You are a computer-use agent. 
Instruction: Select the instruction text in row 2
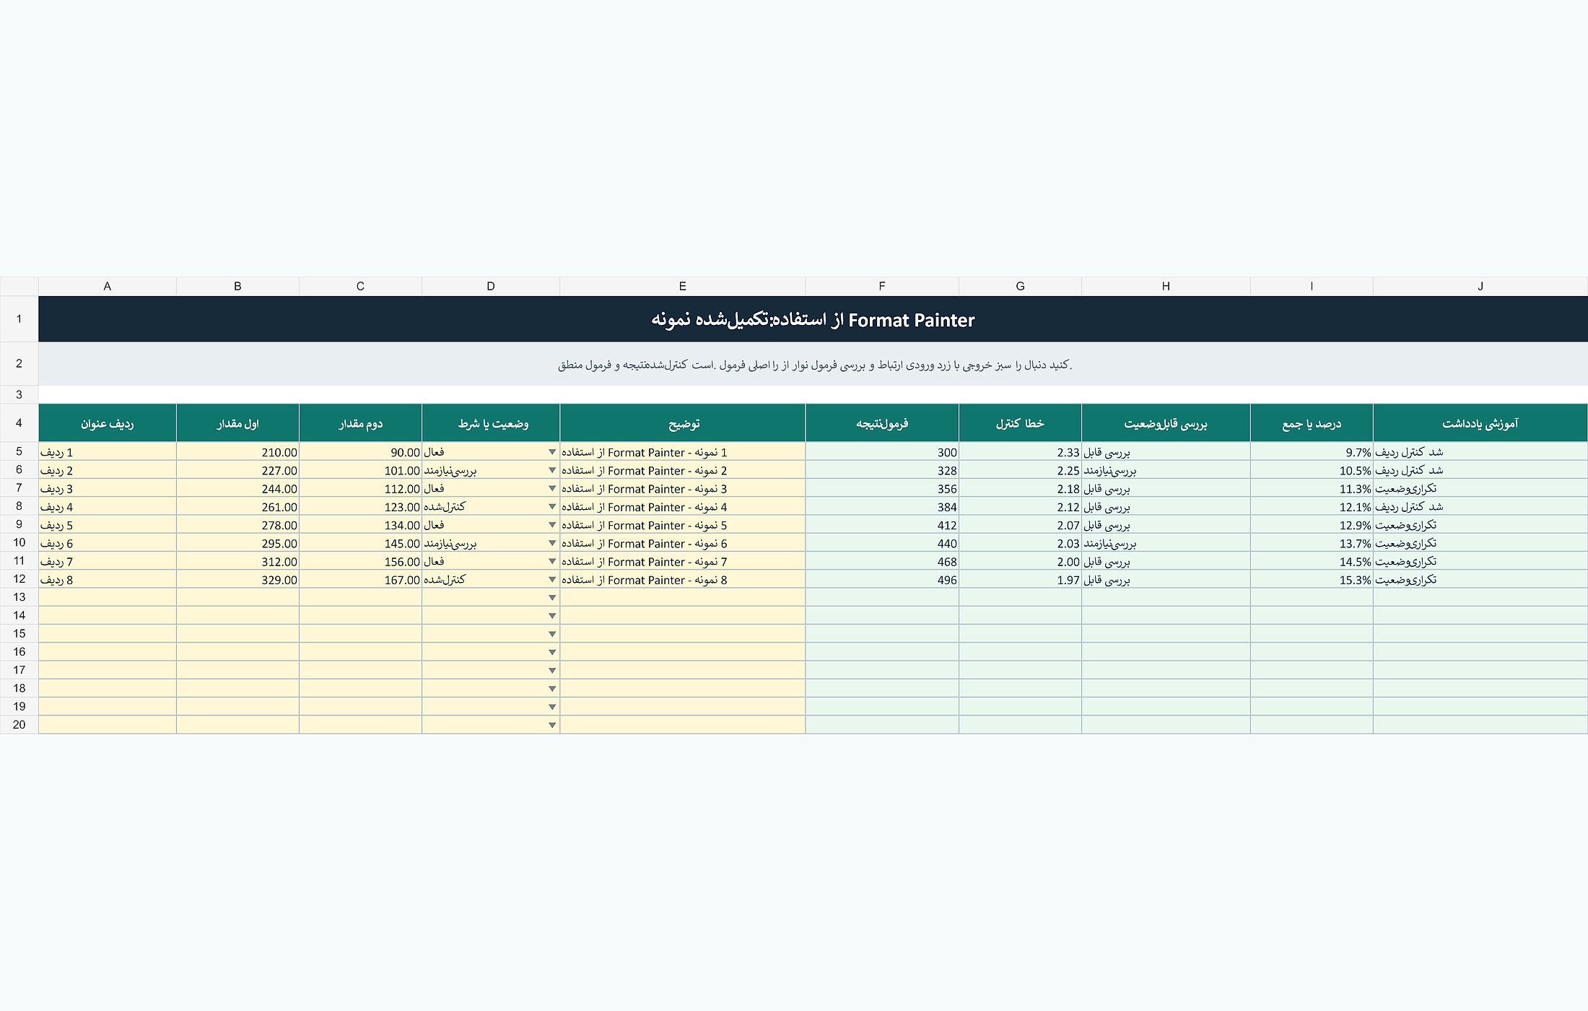[x=813, y=364]
